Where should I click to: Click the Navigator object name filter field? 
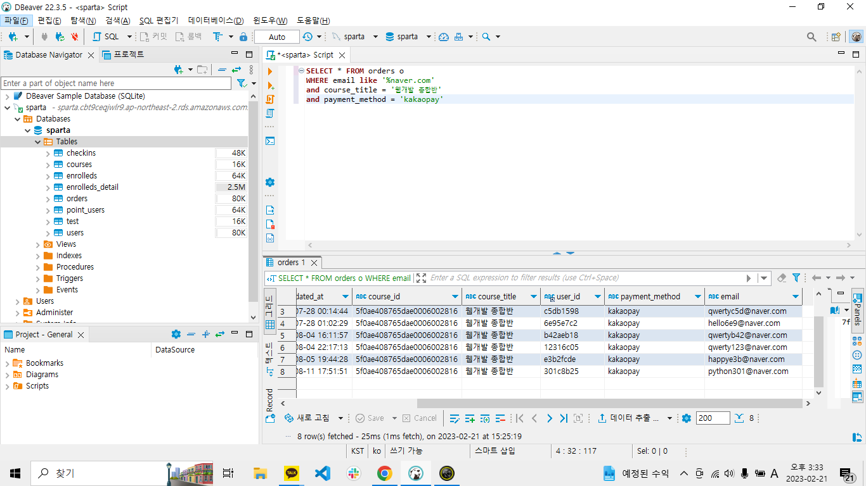[x=116, y=84]
